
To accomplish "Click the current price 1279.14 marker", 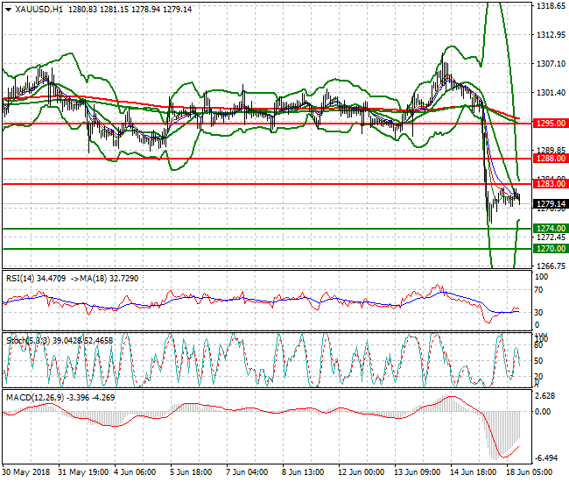I will (549, 204).
